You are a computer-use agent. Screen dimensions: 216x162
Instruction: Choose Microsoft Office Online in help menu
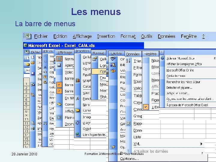(180, 70)
